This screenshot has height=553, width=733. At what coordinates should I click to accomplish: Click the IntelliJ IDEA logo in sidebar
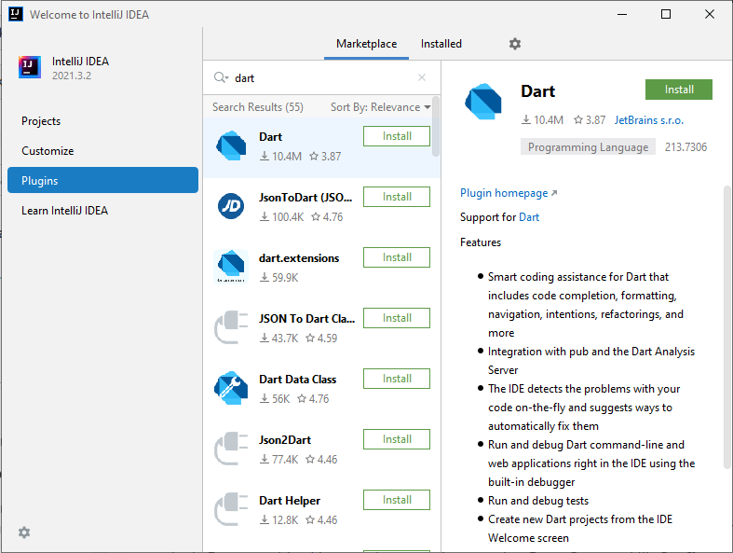[30, 67]
